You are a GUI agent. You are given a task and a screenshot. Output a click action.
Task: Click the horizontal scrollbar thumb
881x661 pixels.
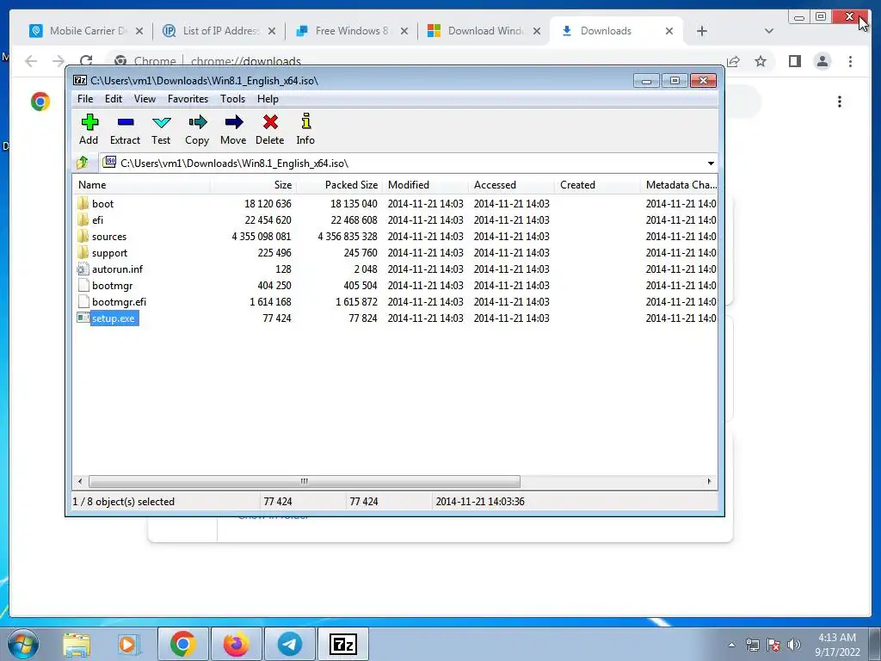pos(304,481)
